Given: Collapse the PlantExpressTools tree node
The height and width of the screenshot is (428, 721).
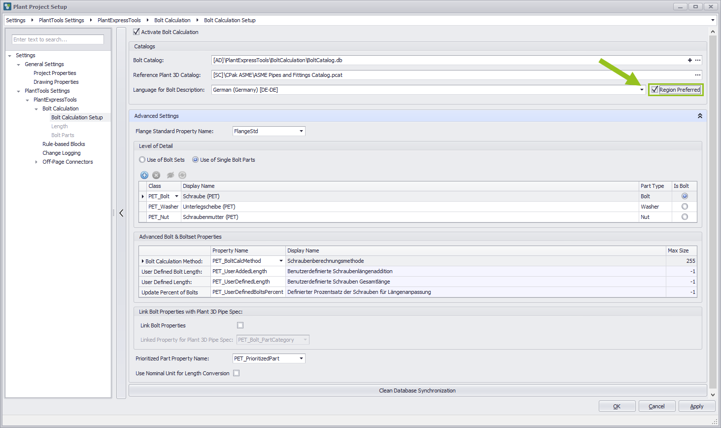Looking at the screenshot, I should 28,100.
